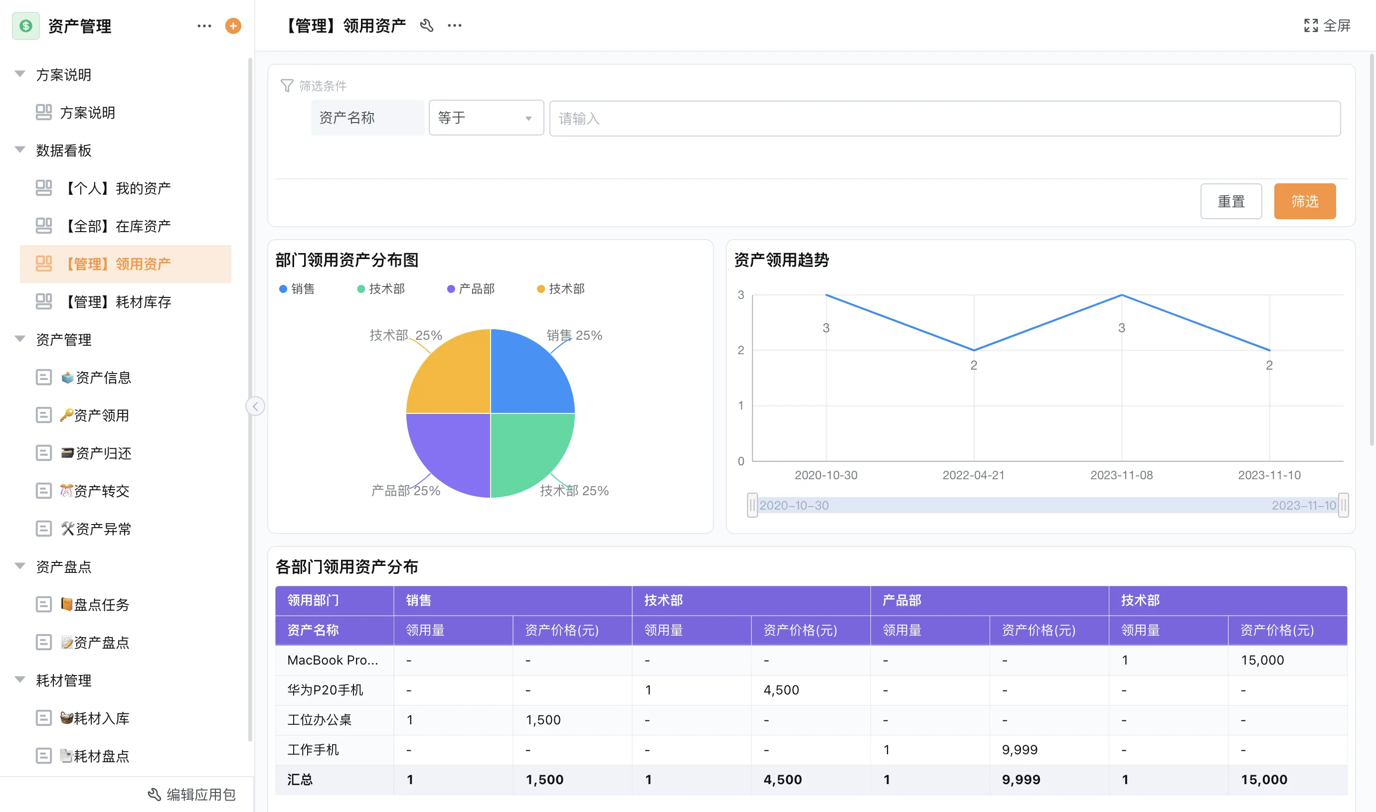Collapse sidebar using the round arrow handle
Viewport: 1376px width, 812px height.
tap(255, 406)
